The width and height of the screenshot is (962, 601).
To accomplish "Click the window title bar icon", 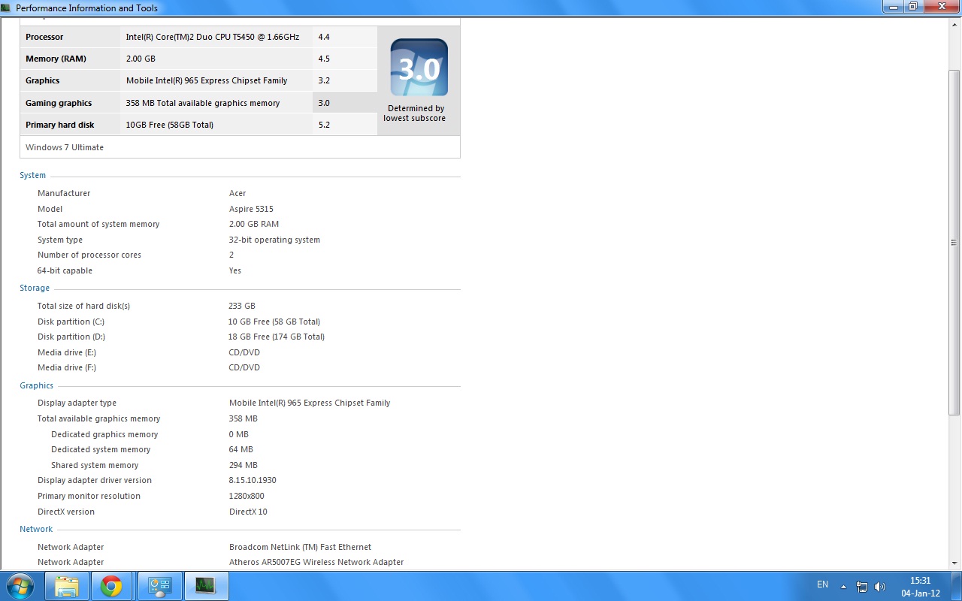I will click(7, 8).
